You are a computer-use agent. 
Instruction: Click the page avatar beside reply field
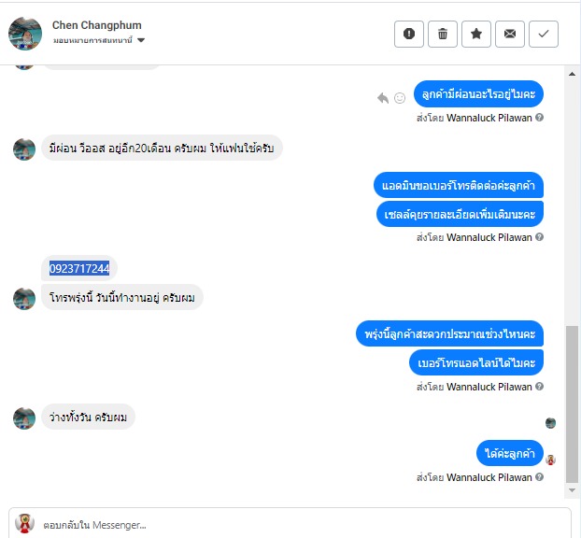24,524
